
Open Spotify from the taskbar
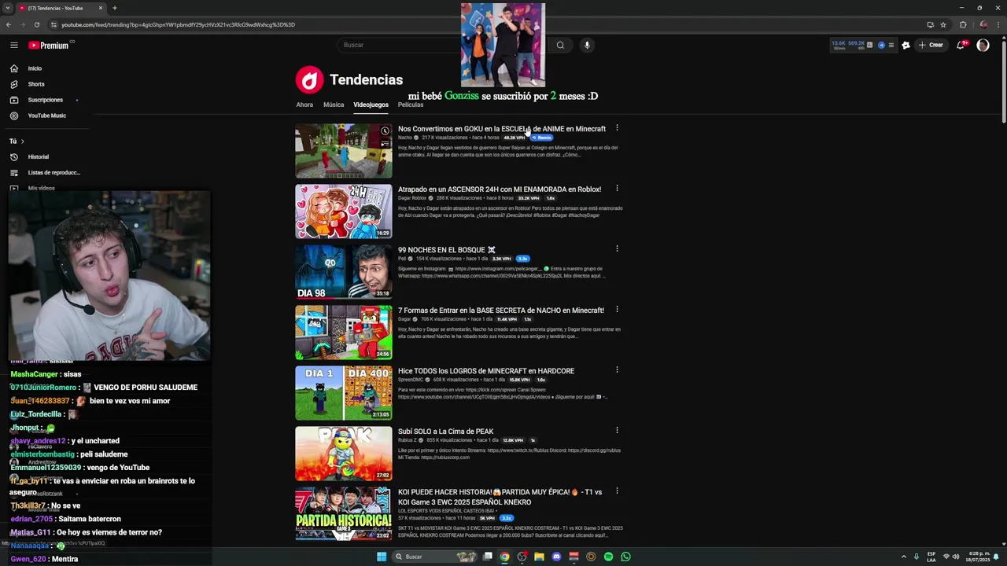pos(608,557)
